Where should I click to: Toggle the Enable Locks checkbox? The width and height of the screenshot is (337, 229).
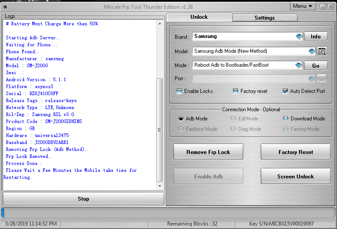point(179,91)
